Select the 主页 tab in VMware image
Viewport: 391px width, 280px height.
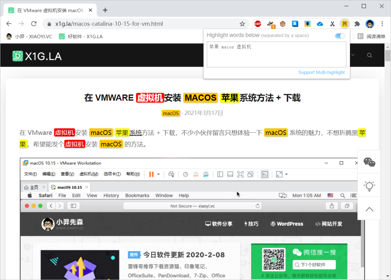click(34, 187)
